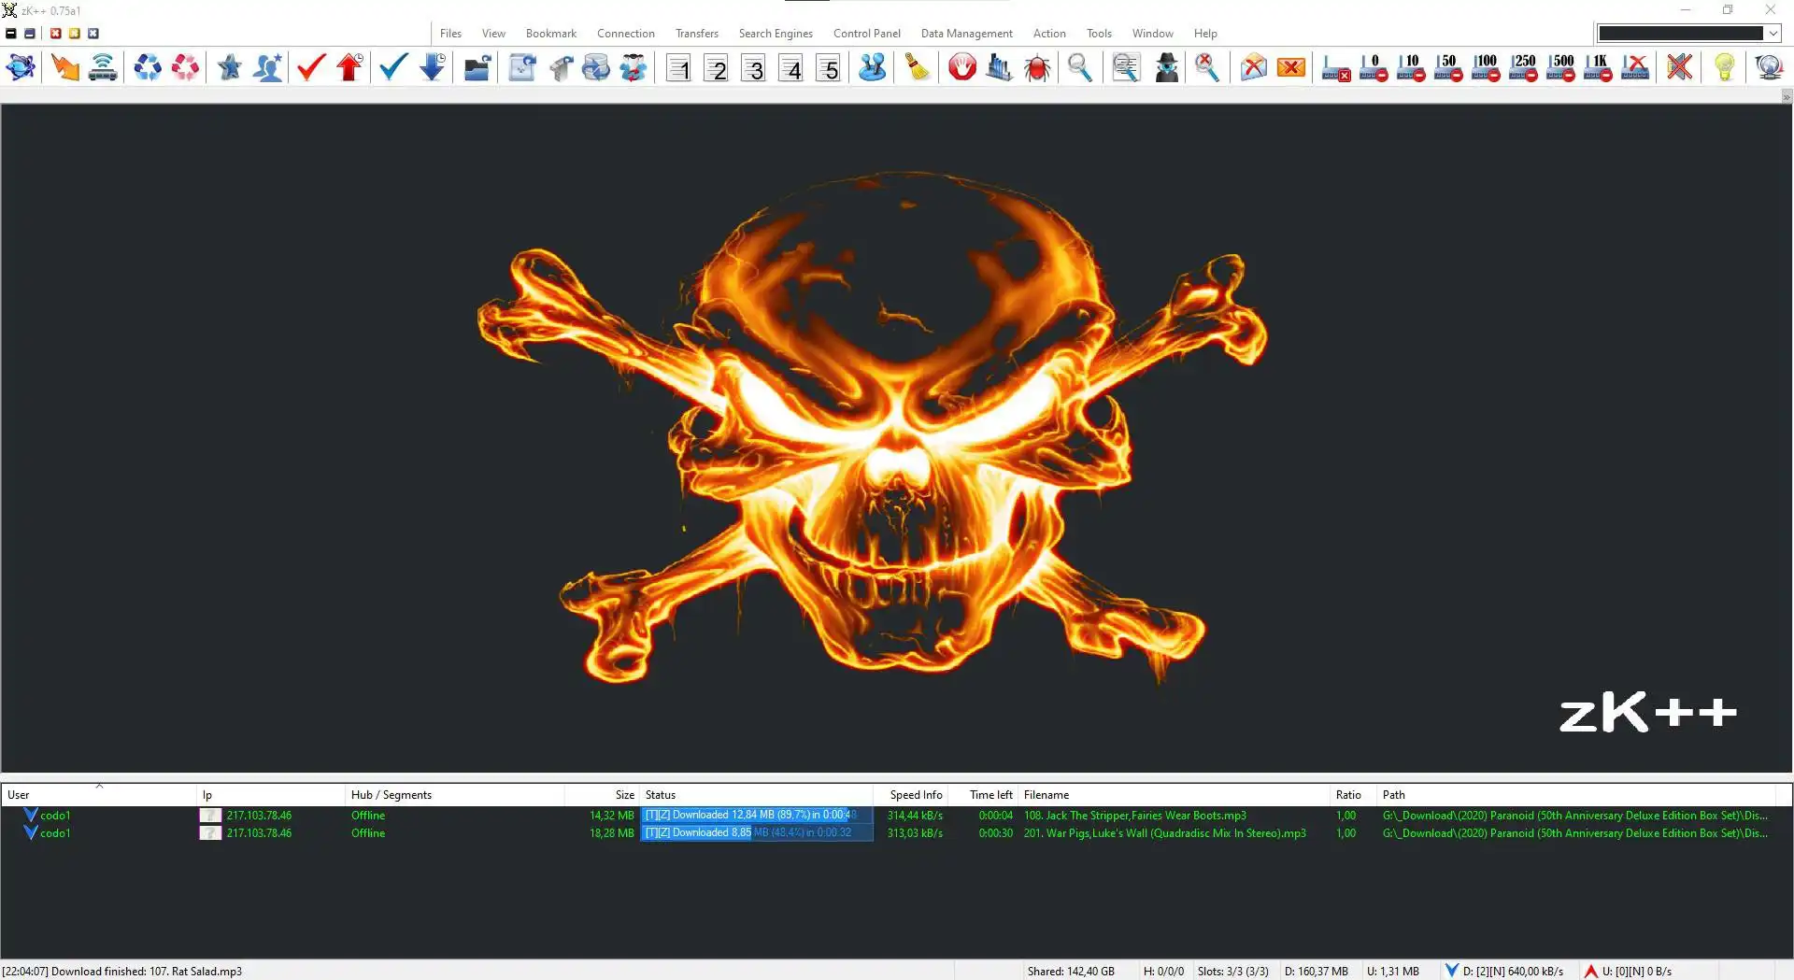This screenshot has height=980, width=1794.
Task: Expand the toolbar overflow chevron
Action: point(1787,97)
